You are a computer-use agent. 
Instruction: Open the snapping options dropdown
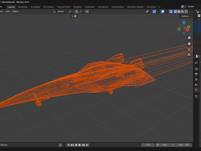81,12
